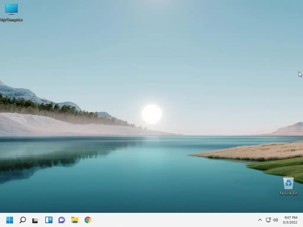
Task: Open File Explorer from the taskbar
Action: point(75,220)
